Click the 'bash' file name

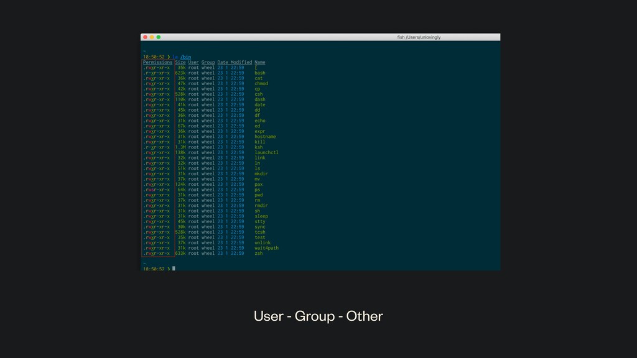[260, 73]
